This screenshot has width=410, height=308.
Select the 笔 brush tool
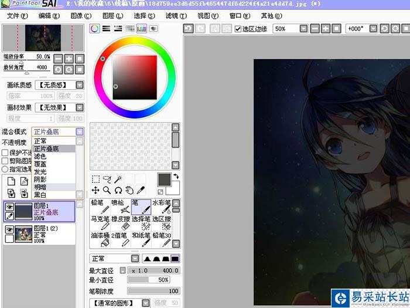[x=141, y=207]
